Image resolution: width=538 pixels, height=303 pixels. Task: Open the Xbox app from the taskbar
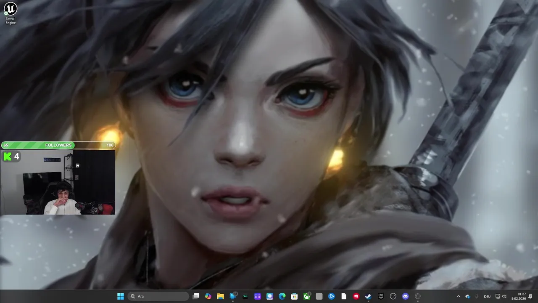(x=307, y=296)
